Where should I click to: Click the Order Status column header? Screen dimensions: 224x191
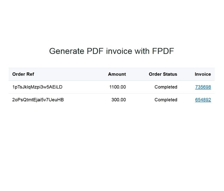coord(163,74)
